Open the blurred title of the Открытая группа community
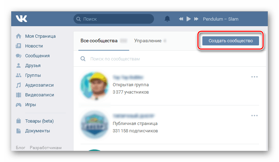279x162 pixels. coord(128,78)
